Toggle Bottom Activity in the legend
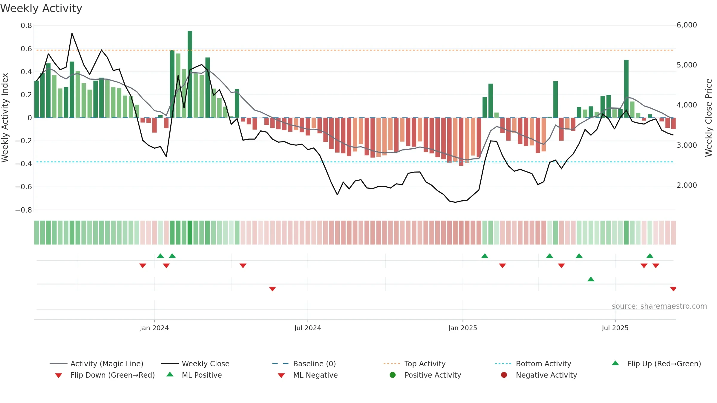 pyautogui.click(x=533, y=364)
